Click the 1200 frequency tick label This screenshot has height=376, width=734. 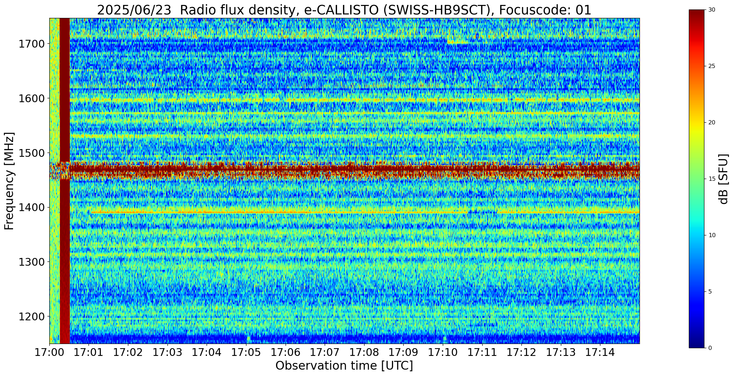click(32, 316)
